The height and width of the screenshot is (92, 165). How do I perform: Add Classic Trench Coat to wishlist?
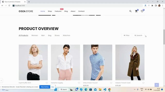tap(143, 83)
